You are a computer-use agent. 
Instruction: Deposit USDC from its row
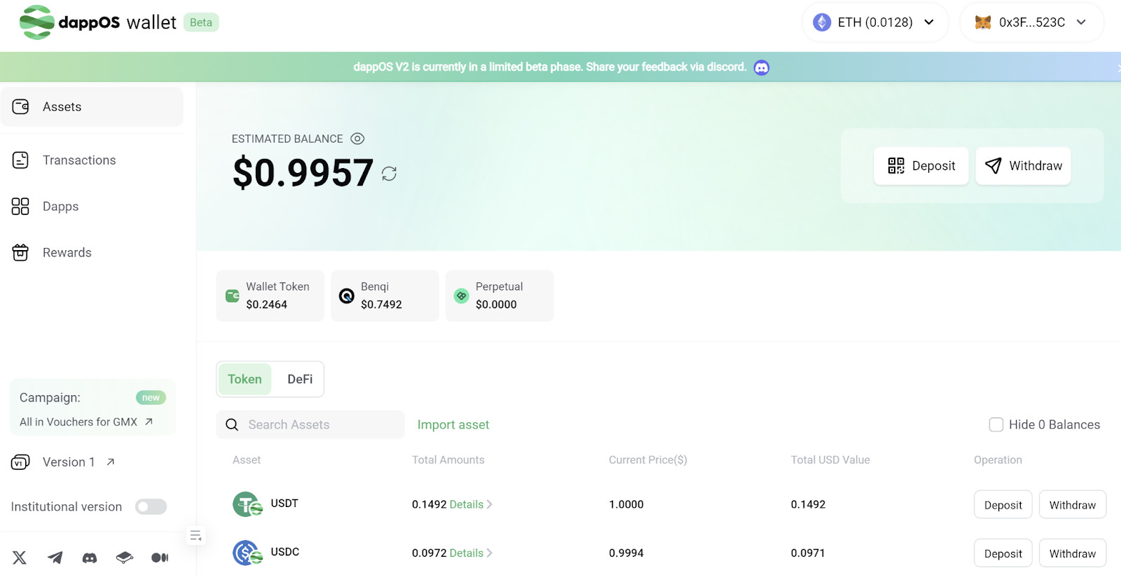point(1003,553)
